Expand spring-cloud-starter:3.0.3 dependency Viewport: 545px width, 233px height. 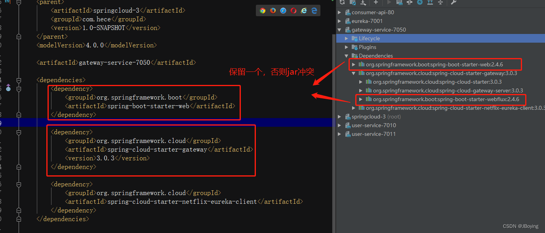361,82
